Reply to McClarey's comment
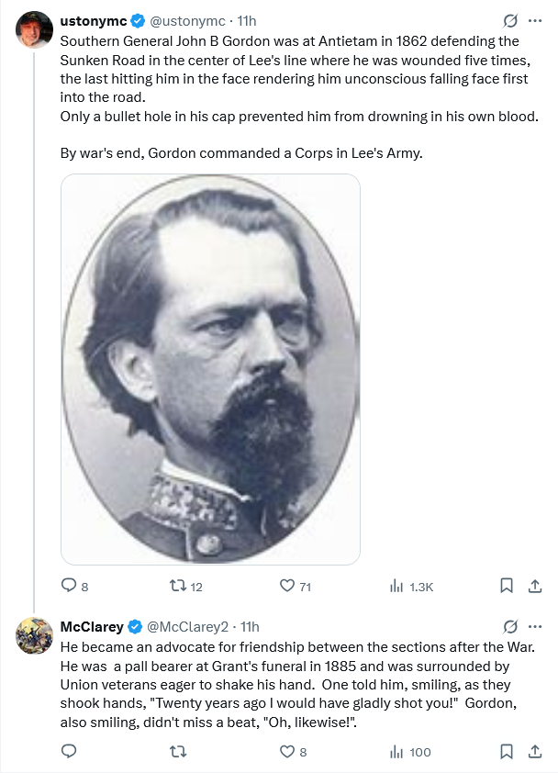558x773 pixels. [x=69, y=751]
